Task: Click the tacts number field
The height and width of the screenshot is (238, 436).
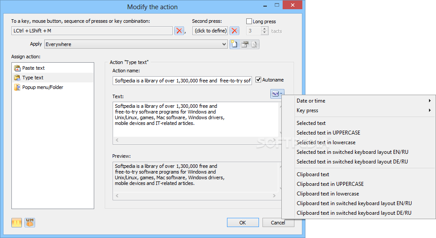Action: point(254,31)
